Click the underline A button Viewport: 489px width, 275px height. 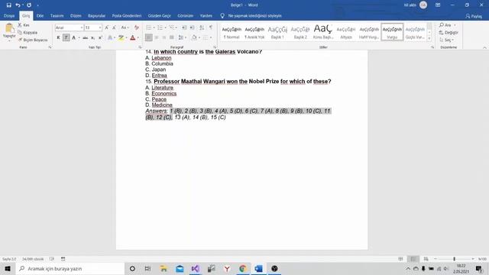click(x=74, y=37)
